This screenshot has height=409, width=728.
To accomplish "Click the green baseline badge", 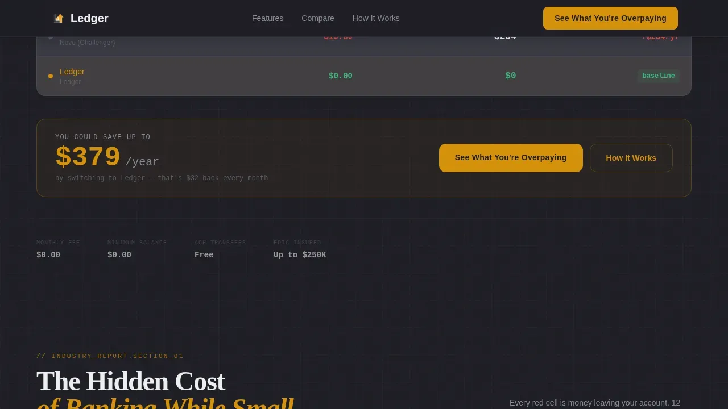I will pyautogui.click(x=659, y=76).
